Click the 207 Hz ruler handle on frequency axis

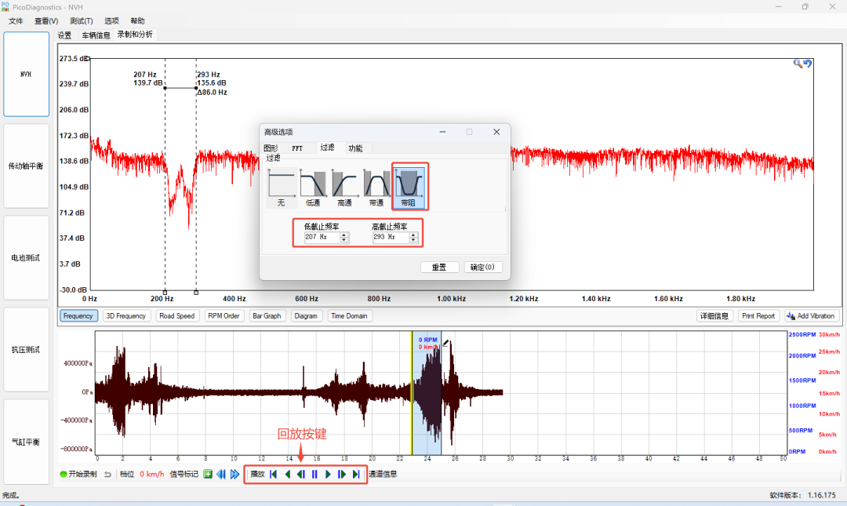(x=165, y=293)
